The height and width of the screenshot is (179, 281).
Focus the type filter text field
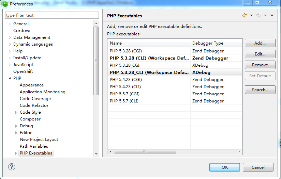(52, 15)
